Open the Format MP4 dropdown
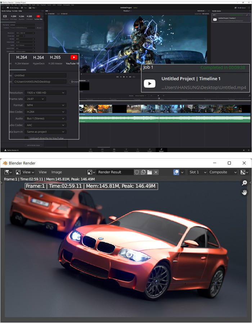252x324 pixels. 45,105
